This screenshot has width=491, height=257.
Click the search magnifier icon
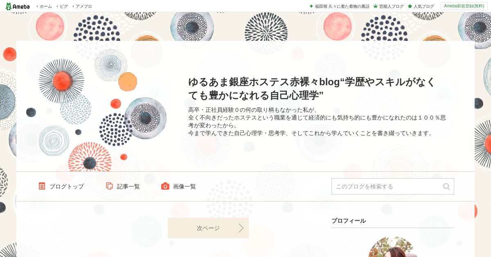[x=446, y=186]
